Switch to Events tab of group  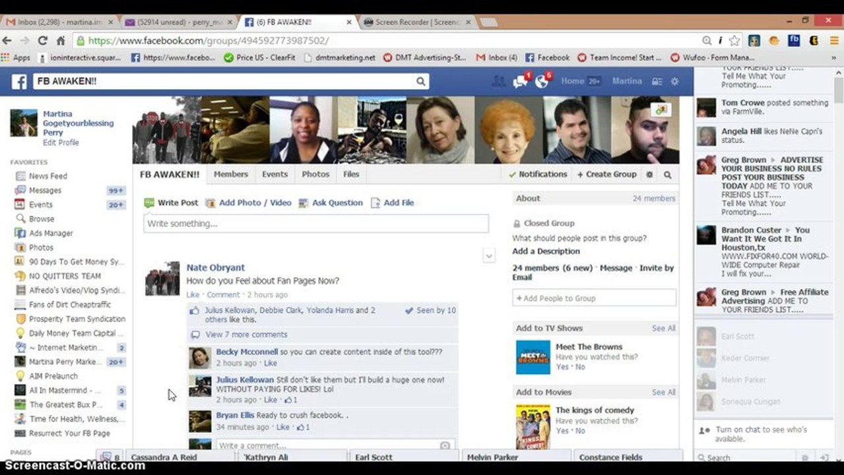(x=275, y=174)
